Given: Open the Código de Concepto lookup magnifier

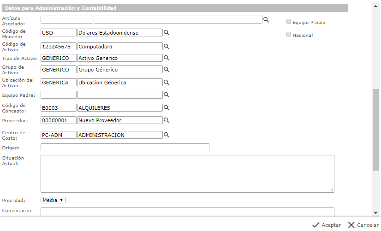Looking at the screenshot, I should point(167,107).
